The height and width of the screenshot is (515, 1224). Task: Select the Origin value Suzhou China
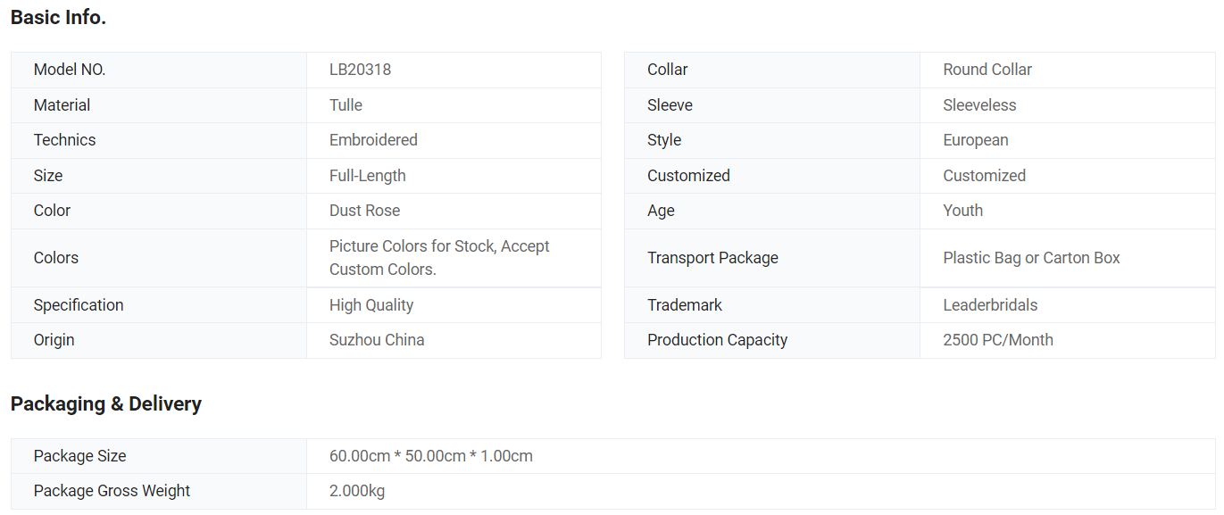(377, 340)
